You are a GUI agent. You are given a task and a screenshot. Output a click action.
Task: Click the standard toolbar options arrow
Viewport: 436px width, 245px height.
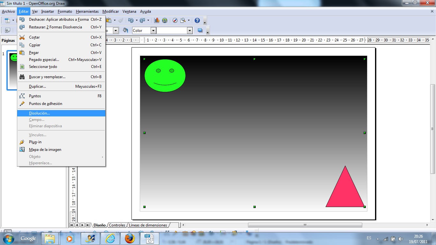[205, 22]
